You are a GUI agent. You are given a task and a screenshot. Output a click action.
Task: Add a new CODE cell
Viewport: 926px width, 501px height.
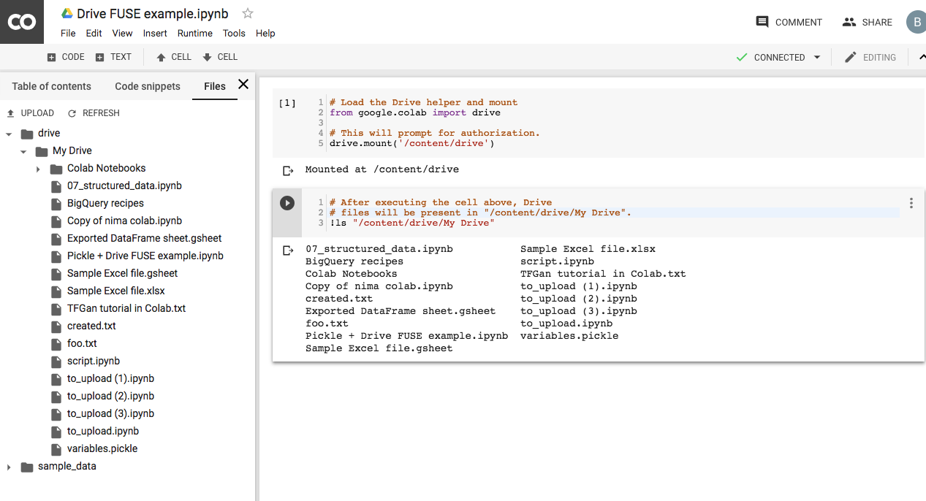(x=65, y=57)
